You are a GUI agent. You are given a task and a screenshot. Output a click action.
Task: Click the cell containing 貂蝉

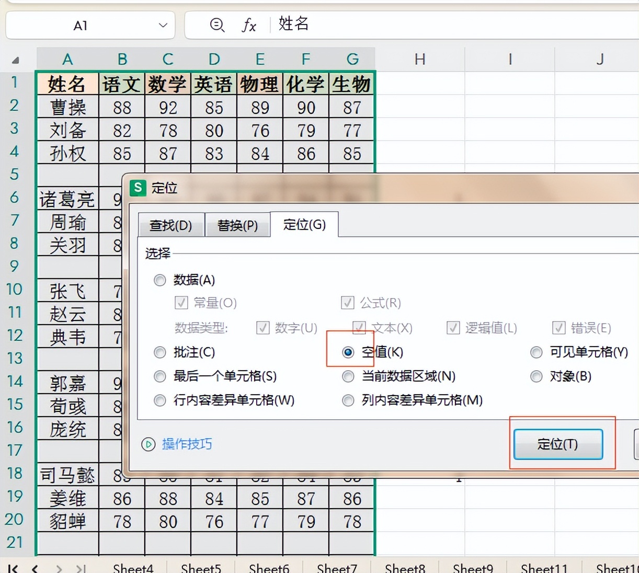coord(68,521)
